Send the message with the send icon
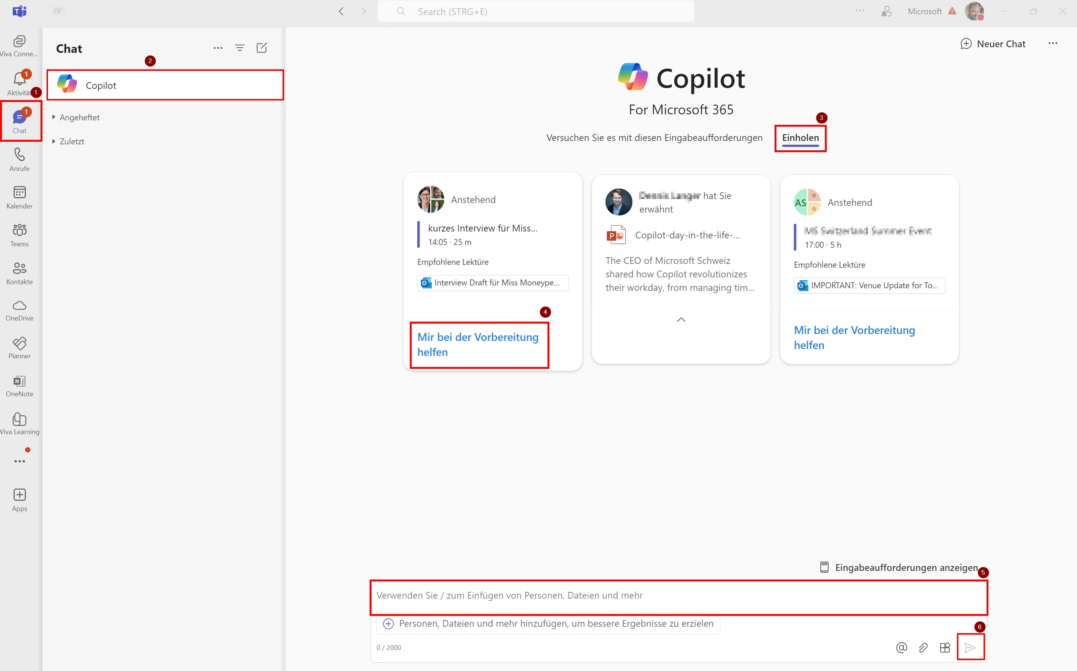The height and width of the screenshot is (671, 1077). [971, 647]
